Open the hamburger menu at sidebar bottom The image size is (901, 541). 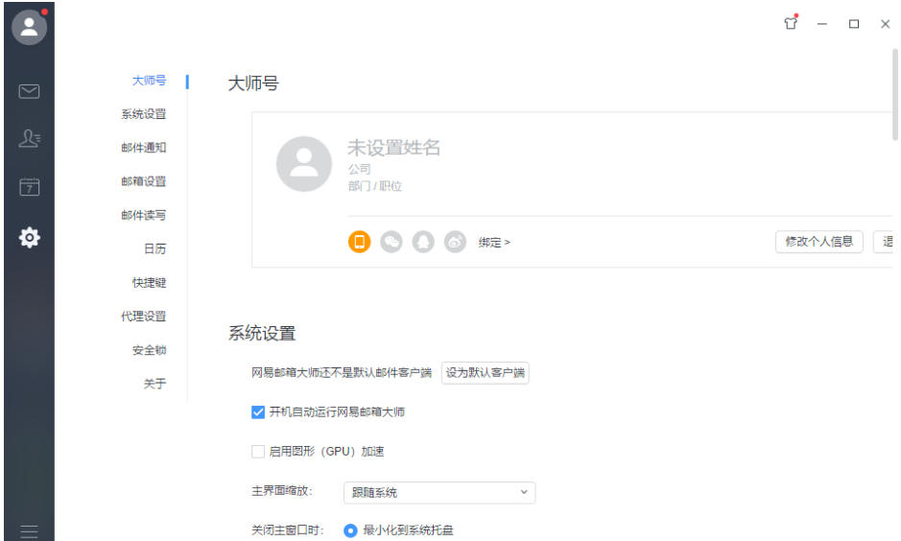(x=29, y=531)
